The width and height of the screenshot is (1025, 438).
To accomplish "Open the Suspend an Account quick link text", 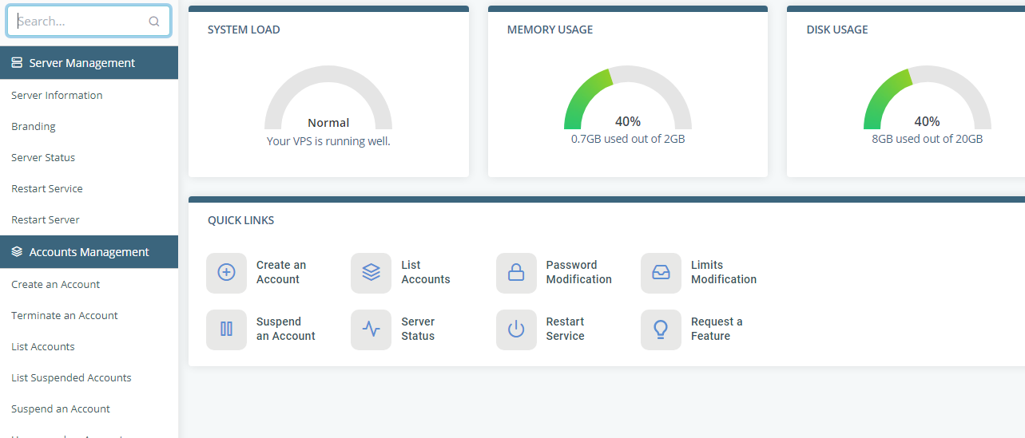I will pyautogui.click(x=286, y=329).
